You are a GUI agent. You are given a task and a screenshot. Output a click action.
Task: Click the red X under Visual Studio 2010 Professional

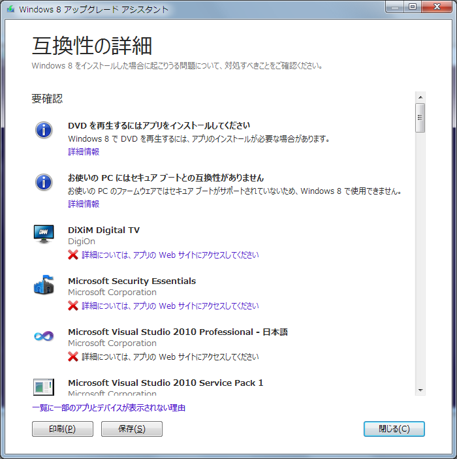73,356
